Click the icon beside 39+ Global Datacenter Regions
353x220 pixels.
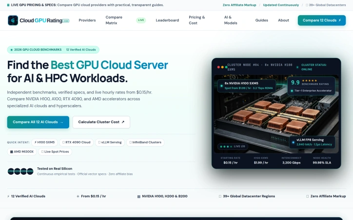tap(220, 197)
